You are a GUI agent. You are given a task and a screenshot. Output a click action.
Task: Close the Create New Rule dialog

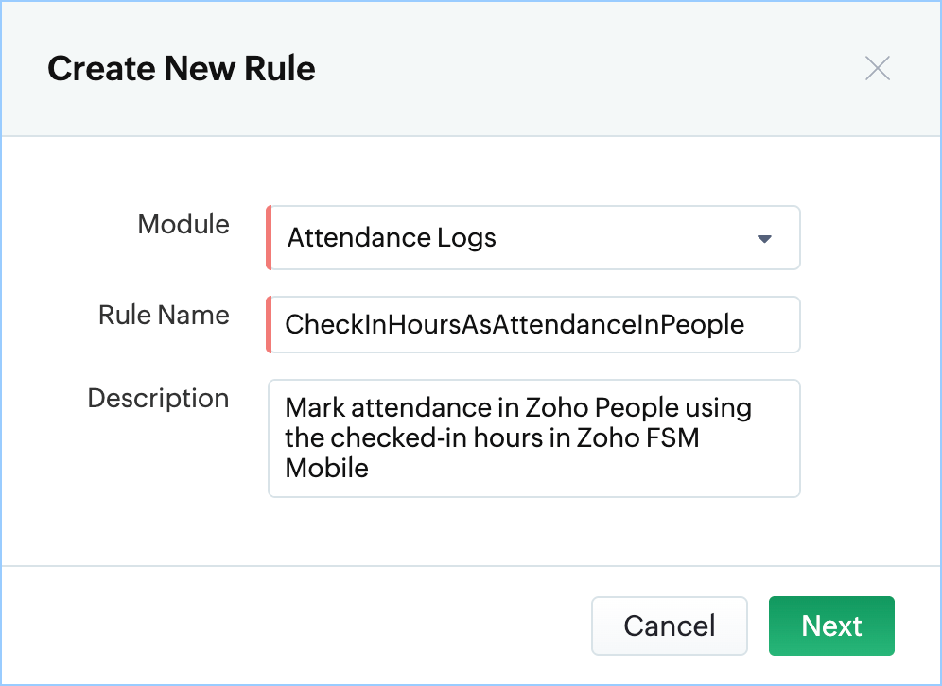(877, 68)
